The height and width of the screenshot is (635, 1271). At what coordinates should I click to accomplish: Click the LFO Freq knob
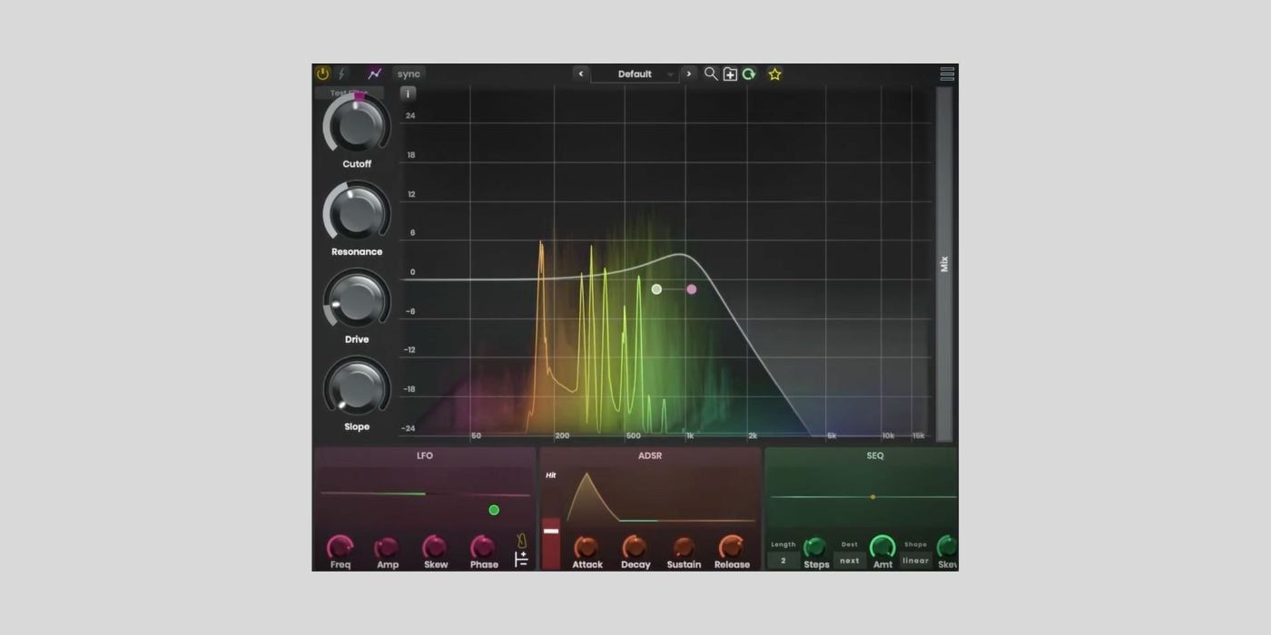(340, 547)
